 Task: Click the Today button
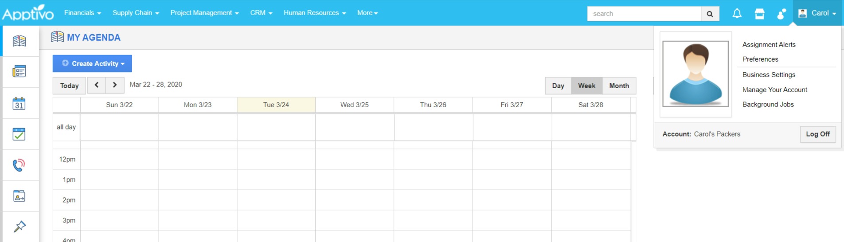tap(69, 86)
